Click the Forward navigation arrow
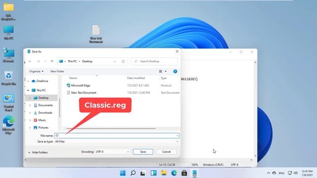Viewport: 317px width, 178px height. coord(38,61)
